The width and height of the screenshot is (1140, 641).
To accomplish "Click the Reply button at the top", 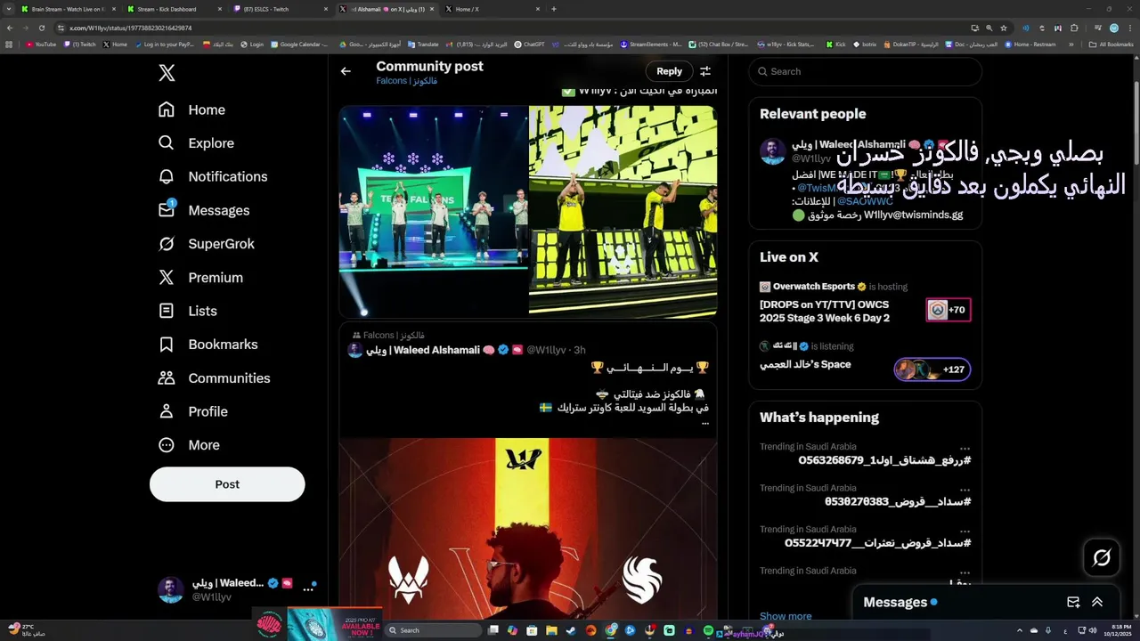I will pyautogui.click(x=669, y=71).
